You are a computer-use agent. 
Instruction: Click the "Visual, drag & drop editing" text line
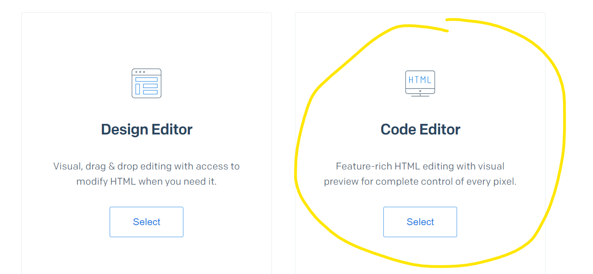(147, 166)
